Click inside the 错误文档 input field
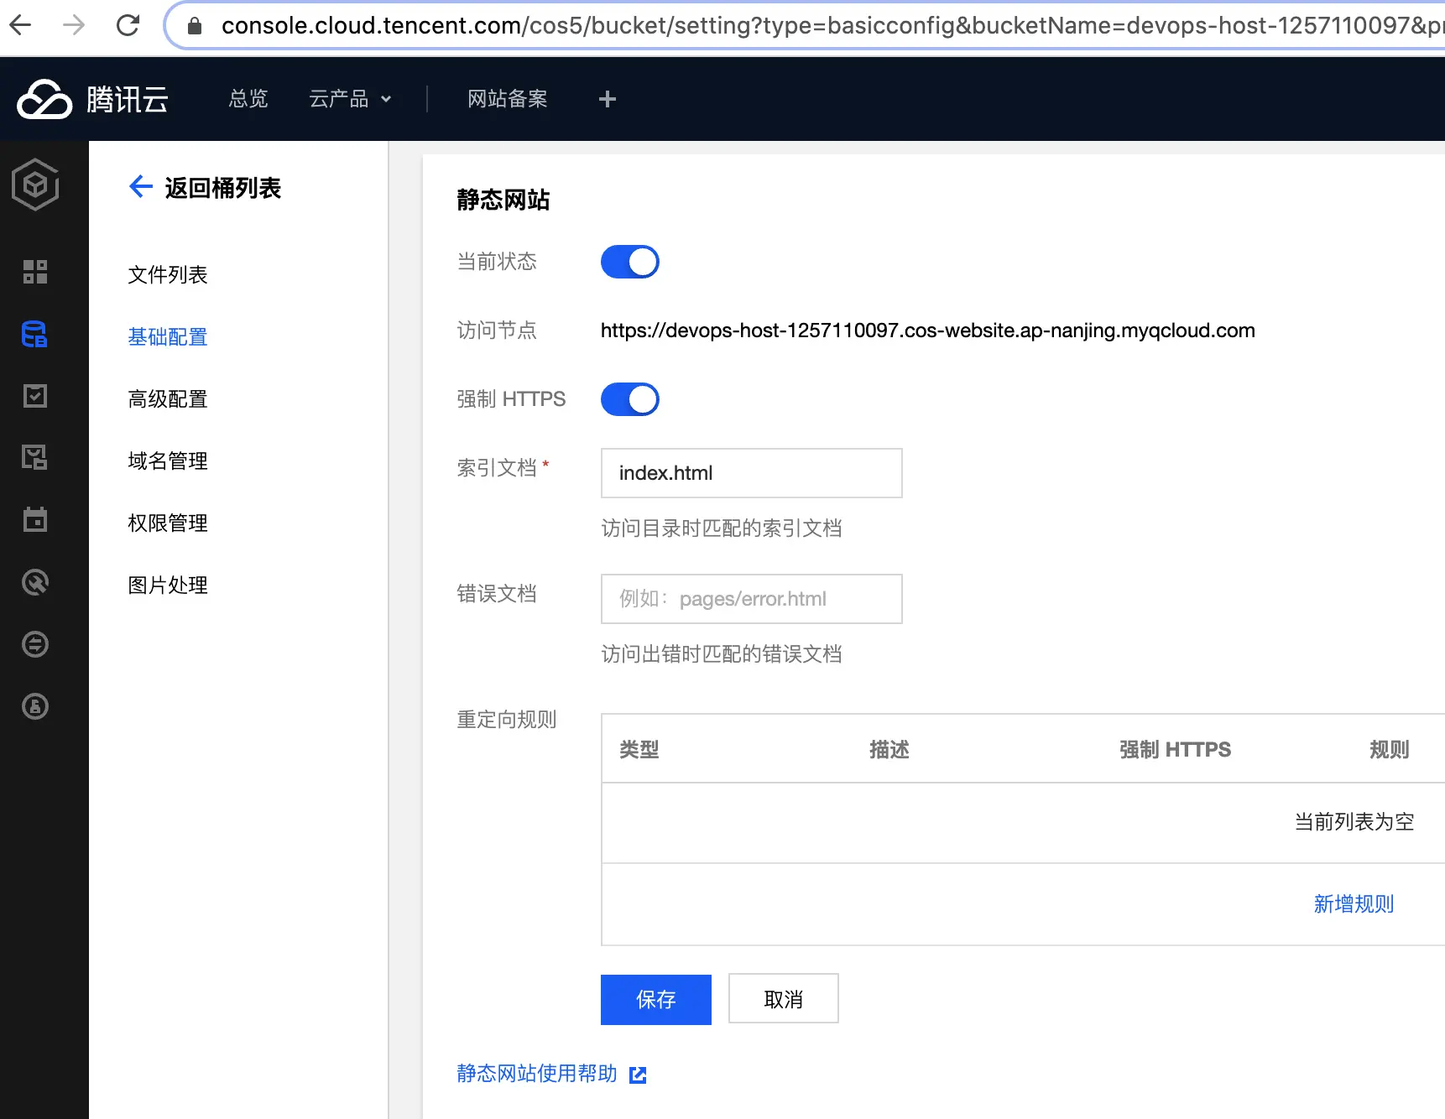This screenshot has width=1445, height=1119. [750, 598]
